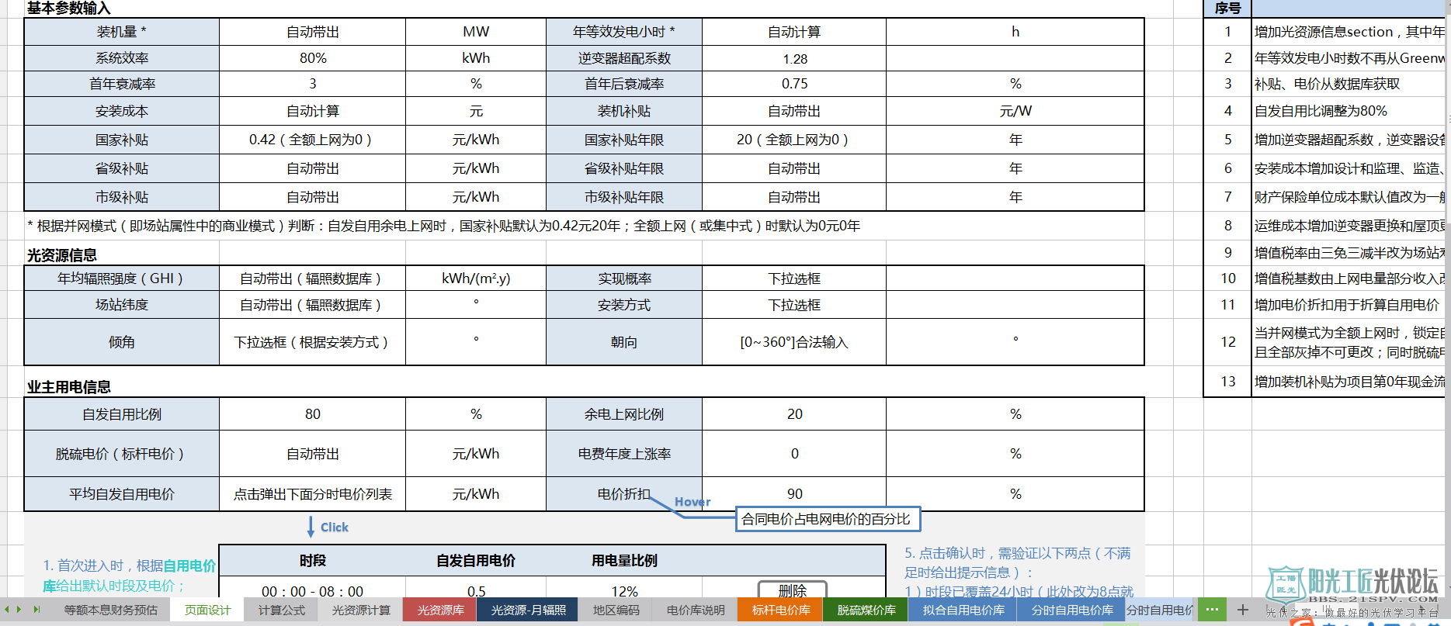Click the 12% usage ratio value
The image size is (1451, 626).
[x=624, y=591]
